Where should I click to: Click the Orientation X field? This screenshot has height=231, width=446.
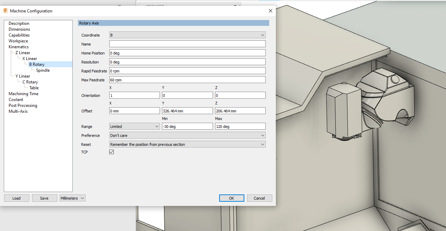tap(134, 96)
